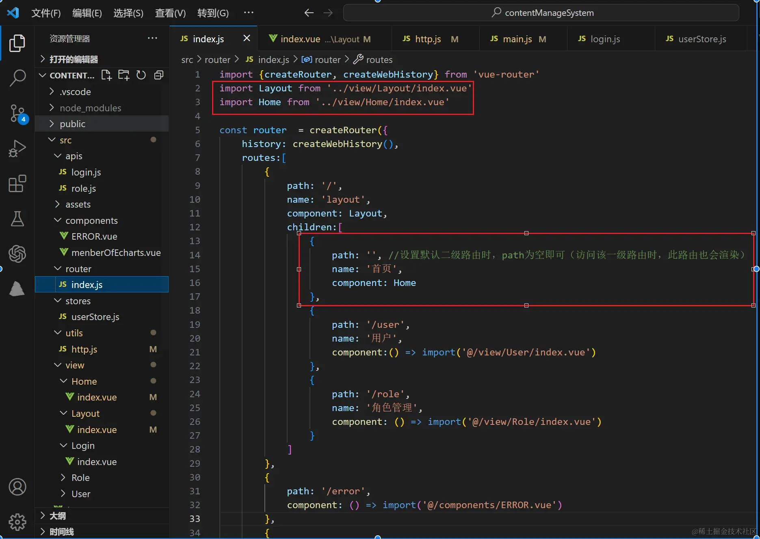This screenshot has width=760, height=539.
Task: Open explorer panel more actions menu
Action: (152, 38)
